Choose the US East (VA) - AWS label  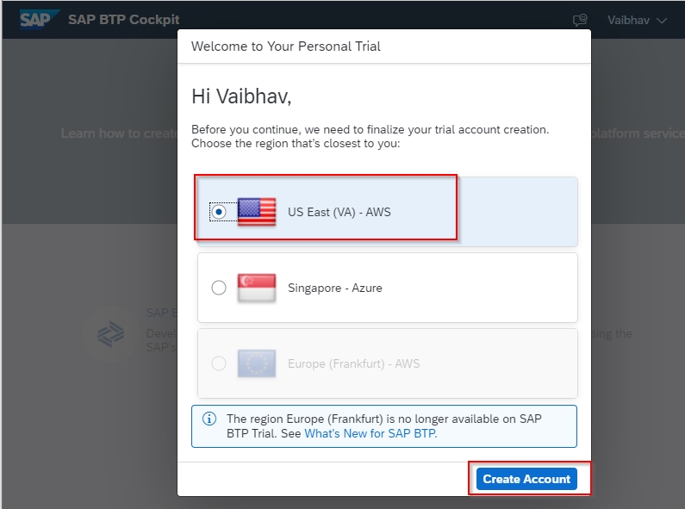339,212
